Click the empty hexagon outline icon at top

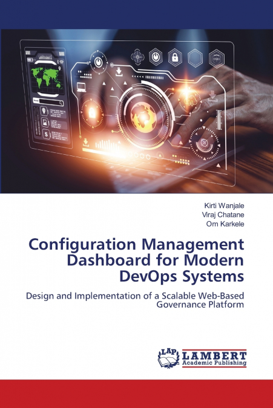point(195,58)
